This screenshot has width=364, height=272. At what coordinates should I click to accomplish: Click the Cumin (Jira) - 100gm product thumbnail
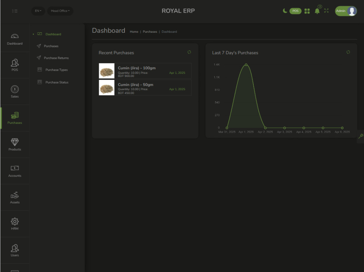coord(107,71)
